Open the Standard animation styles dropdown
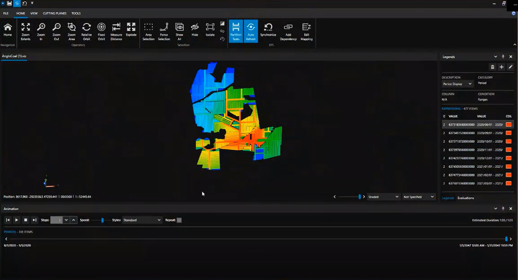518x280 pixels. pos(142,220)
